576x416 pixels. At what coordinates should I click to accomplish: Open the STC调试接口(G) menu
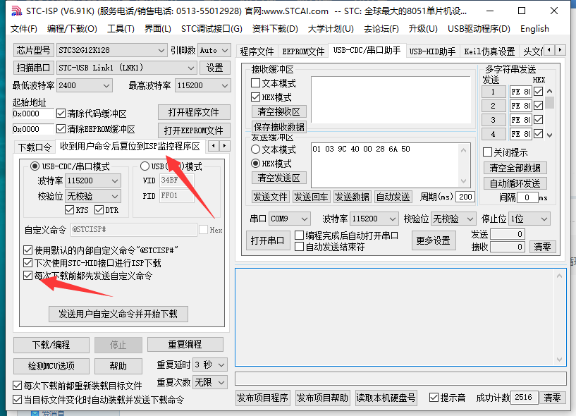point(212,29)
